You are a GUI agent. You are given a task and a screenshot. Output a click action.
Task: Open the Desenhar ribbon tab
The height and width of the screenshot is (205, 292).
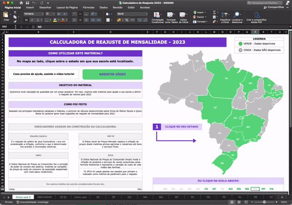45,7
